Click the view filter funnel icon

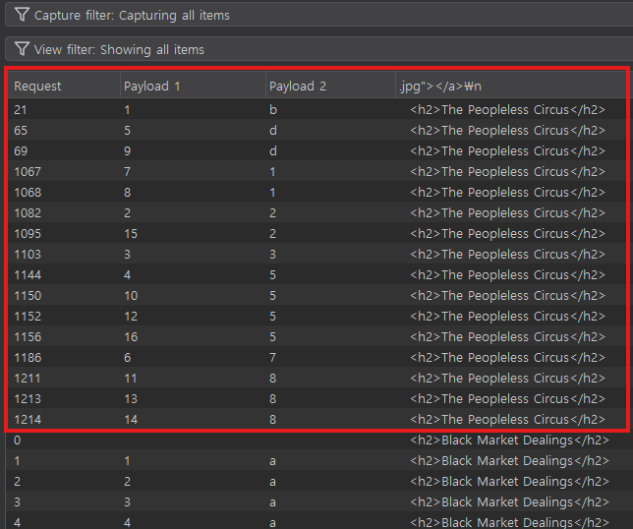[x=22, y=49]
